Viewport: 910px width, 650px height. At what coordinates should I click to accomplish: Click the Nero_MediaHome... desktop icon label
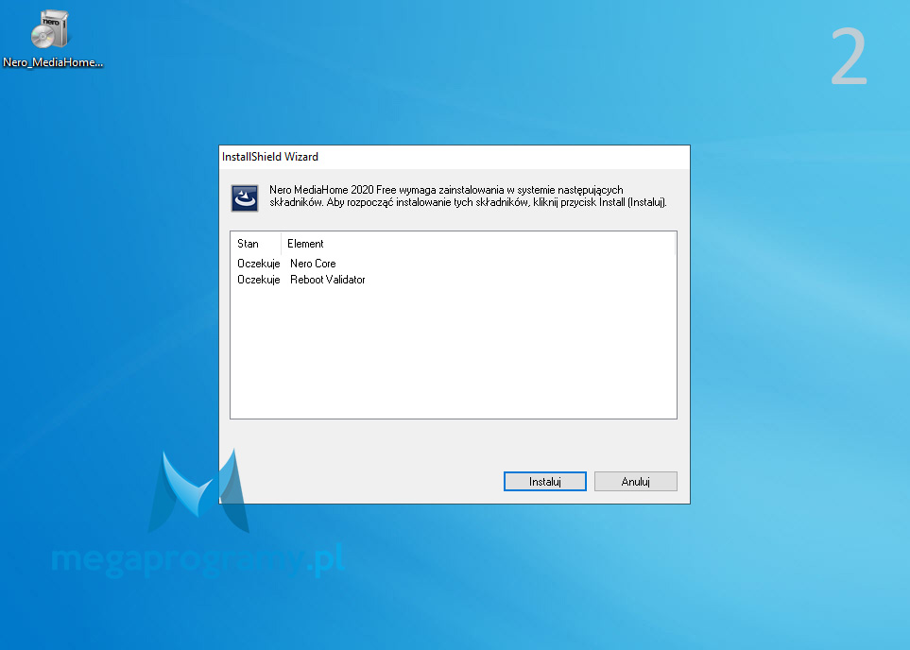click(x=53, y=62)
